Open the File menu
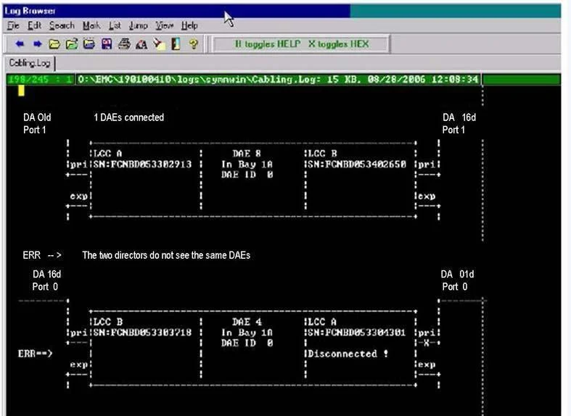Image resolution: width=571 pixels, height=416 pixels. [x=13, y=25]
